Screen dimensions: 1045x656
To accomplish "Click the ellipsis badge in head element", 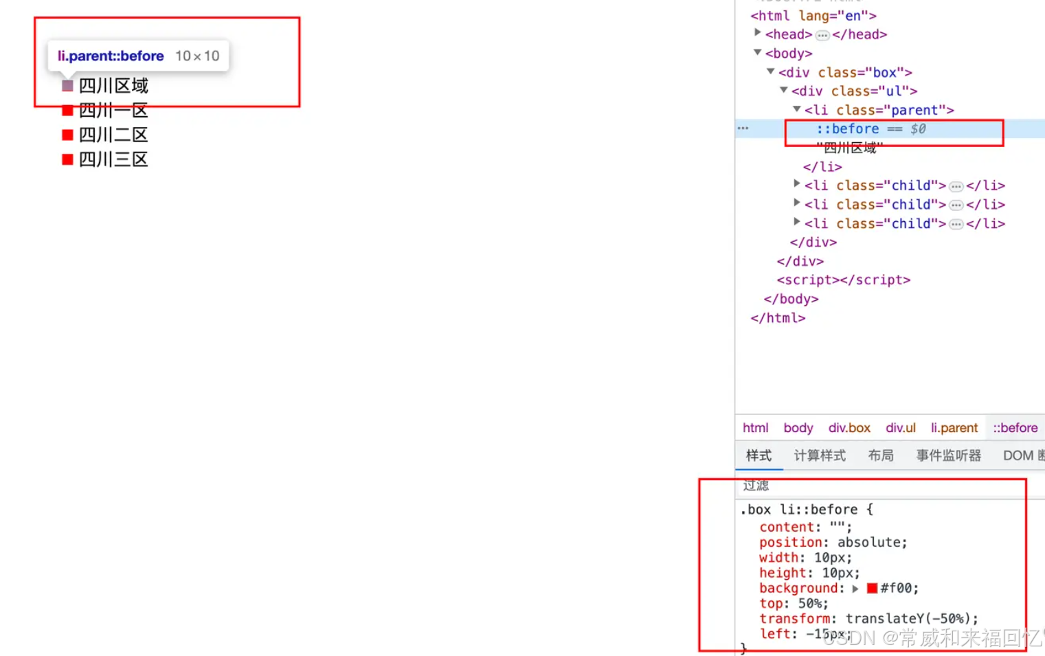I will click(822, 35).
